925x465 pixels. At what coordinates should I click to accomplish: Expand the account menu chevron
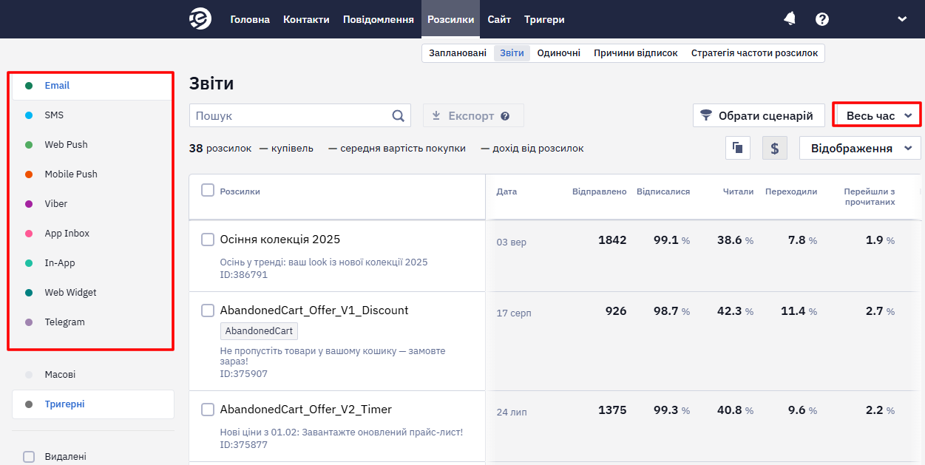coord(902,19)
